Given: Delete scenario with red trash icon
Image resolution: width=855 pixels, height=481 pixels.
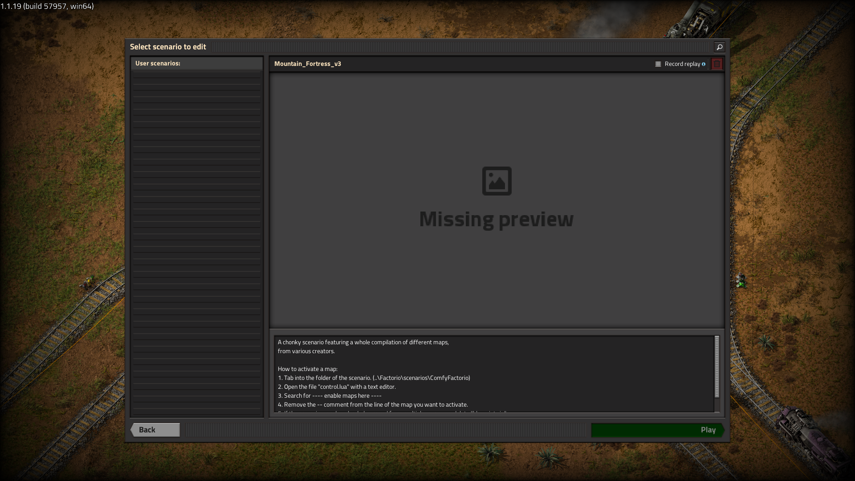Looking at the screenshot, I should click(x=717, y=64).
